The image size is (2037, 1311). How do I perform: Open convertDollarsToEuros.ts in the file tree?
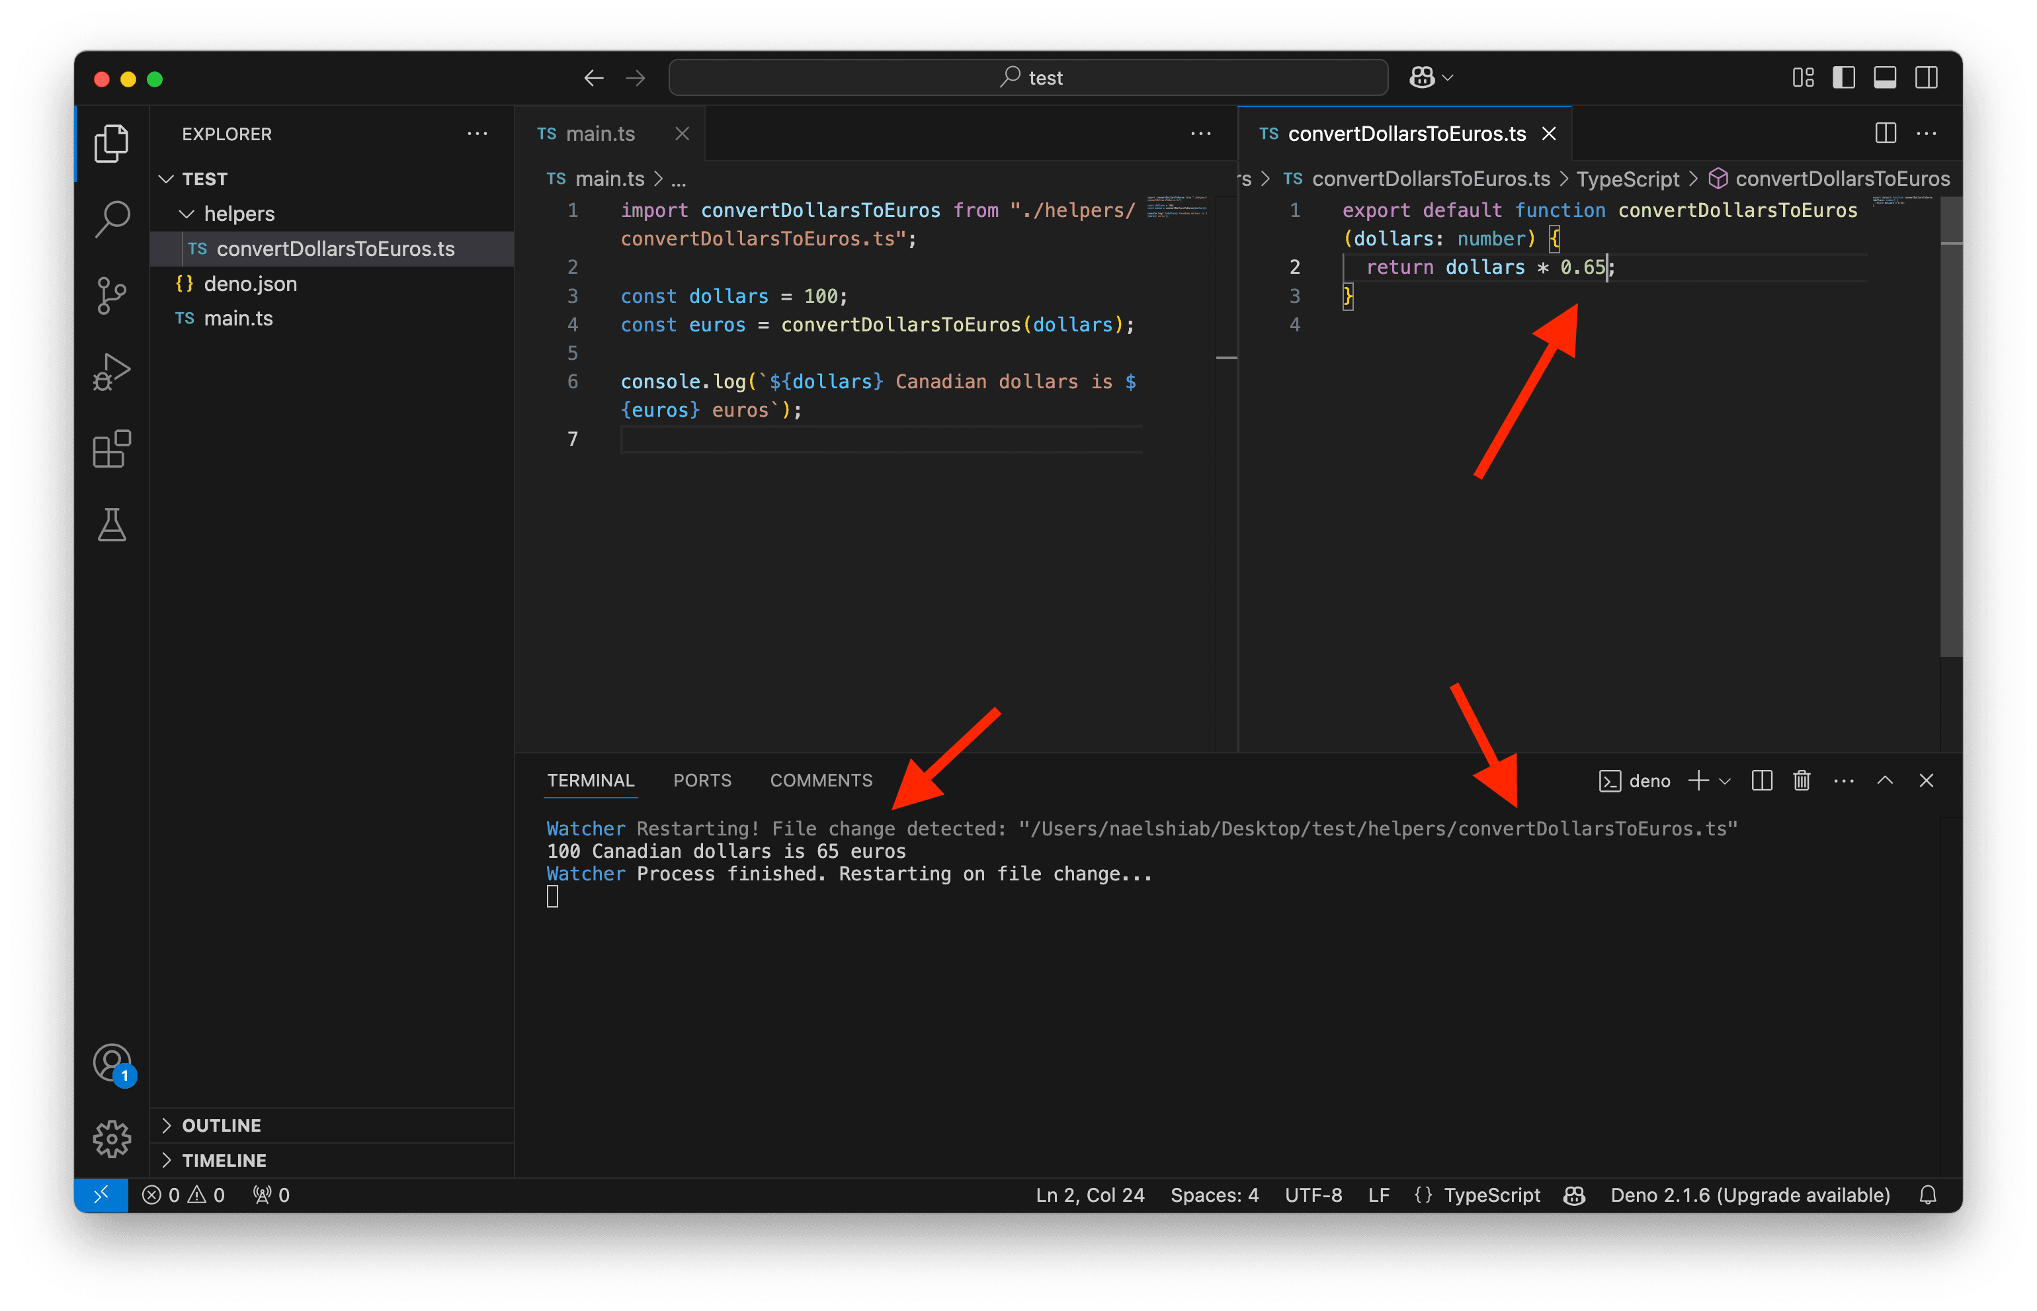coord(332,249)
